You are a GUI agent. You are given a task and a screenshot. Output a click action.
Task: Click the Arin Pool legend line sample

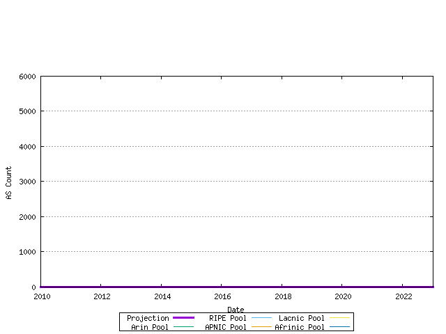click(183, 327)
